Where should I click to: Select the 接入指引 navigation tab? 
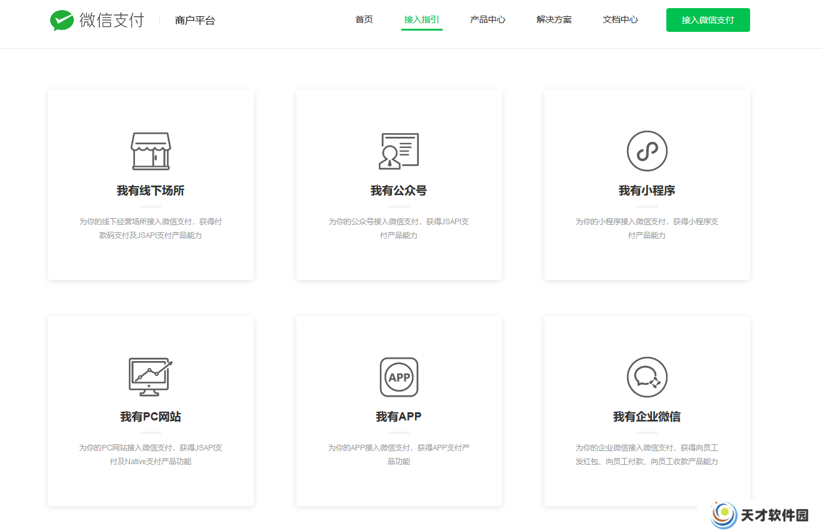pyautogui.click(x=422, y=19)
